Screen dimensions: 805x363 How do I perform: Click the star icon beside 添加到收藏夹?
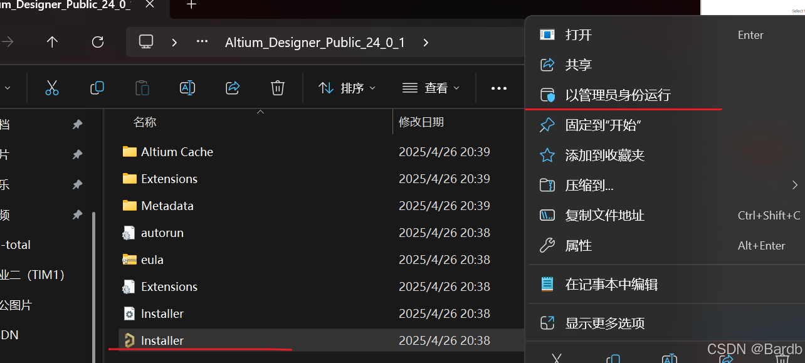tap(547, 155)
